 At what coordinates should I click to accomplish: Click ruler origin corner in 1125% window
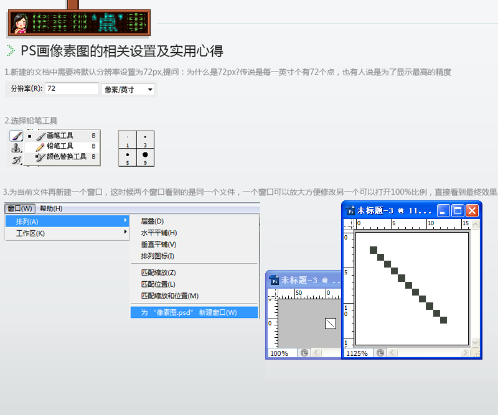pyautogui.click(x=349, y=224)
